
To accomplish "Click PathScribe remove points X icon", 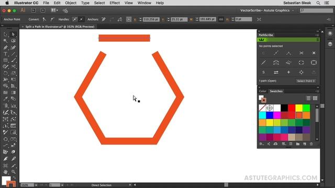I will pyautogui.click(x=314, y=53).
